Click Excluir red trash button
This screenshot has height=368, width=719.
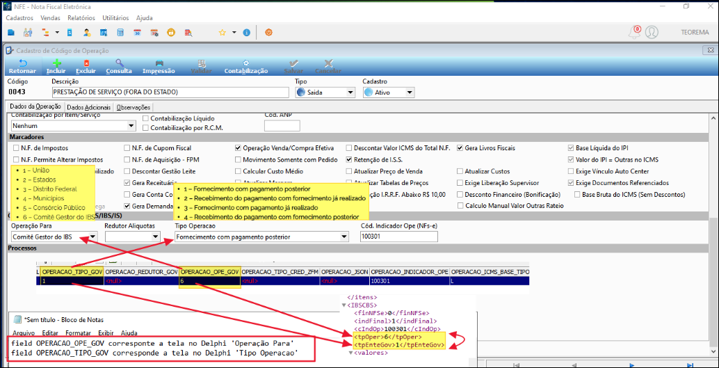[x=86, y=67]
